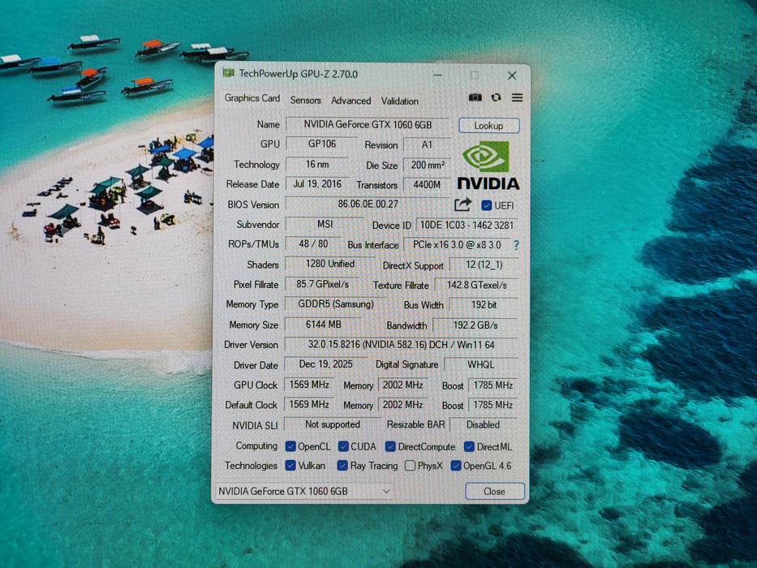The image size is (757, 568).
Task: Minimize the GPU-Z window
Action: (437, 75)
